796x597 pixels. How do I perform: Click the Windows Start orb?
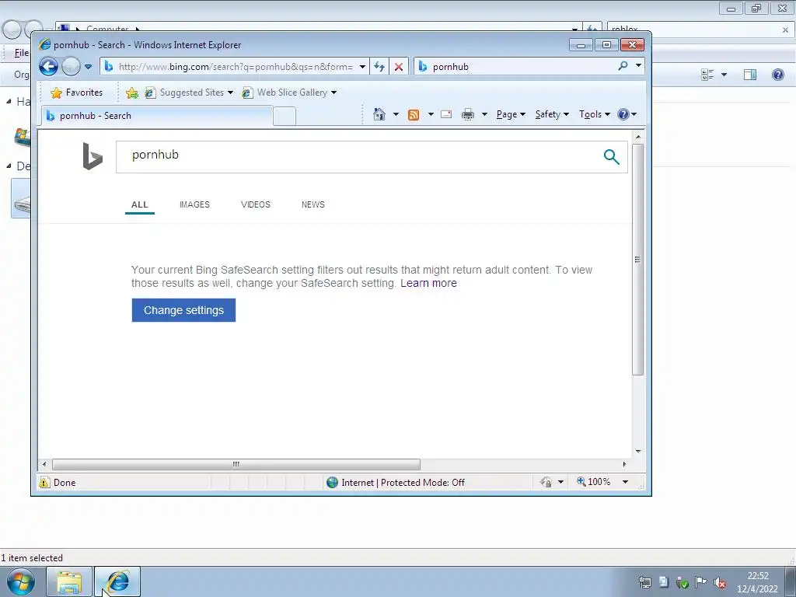coord(21,581)
